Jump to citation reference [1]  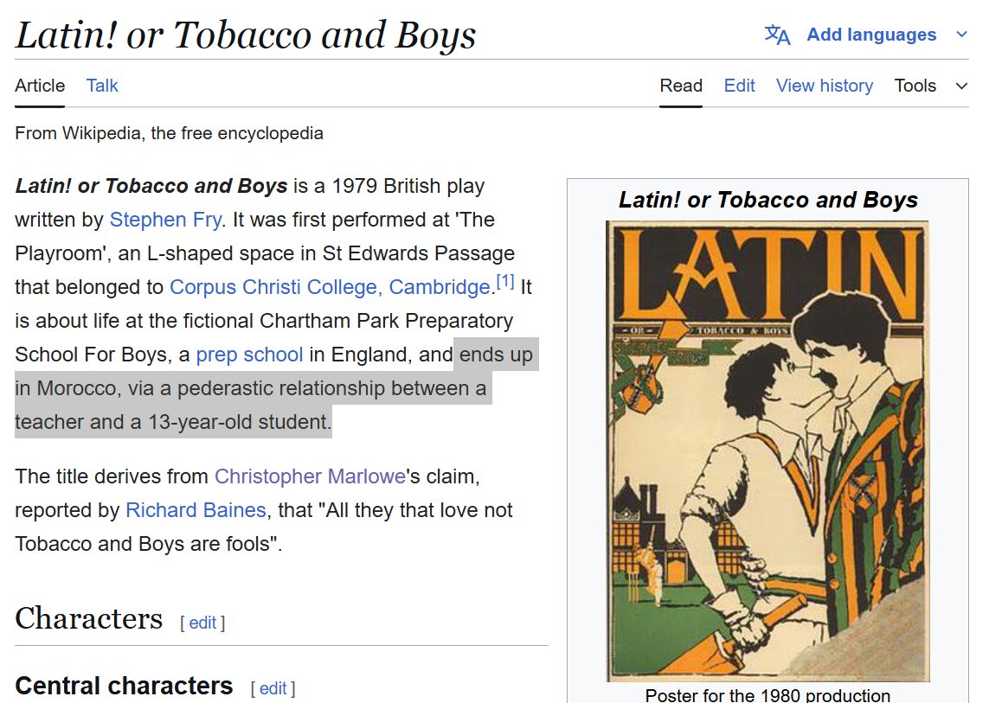click(505, 281)
